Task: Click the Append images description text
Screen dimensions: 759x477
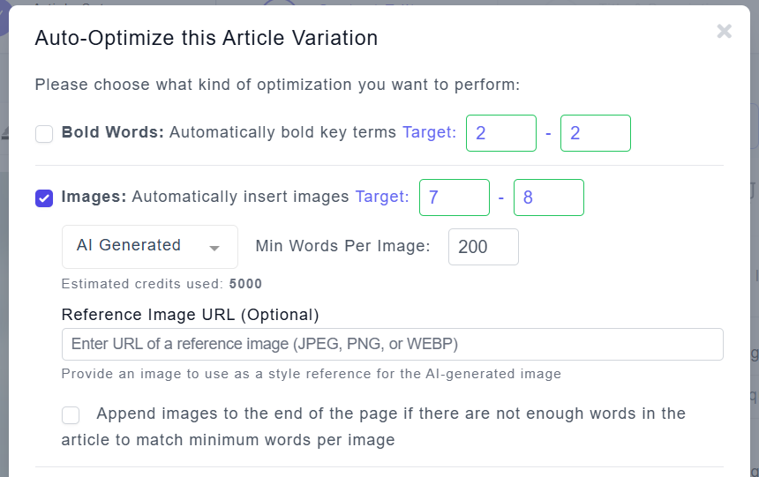Action: pyautogui.click(x=388, y=414)
